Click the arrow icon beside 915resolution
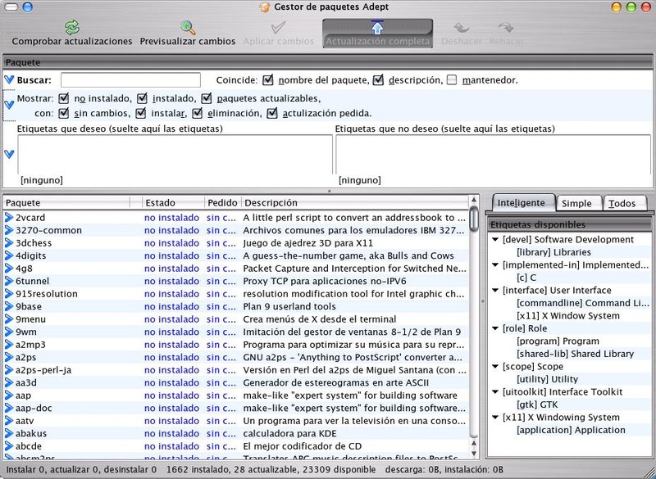The width and height of the screenshot is (656, 479). point(9,294)
